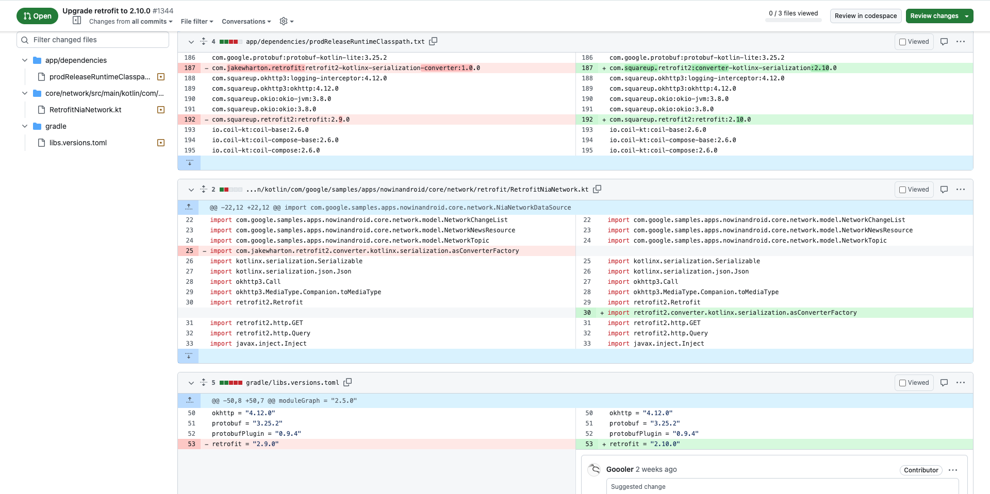
Task: Click the Contributor label badge
Action: click(921, 470)
